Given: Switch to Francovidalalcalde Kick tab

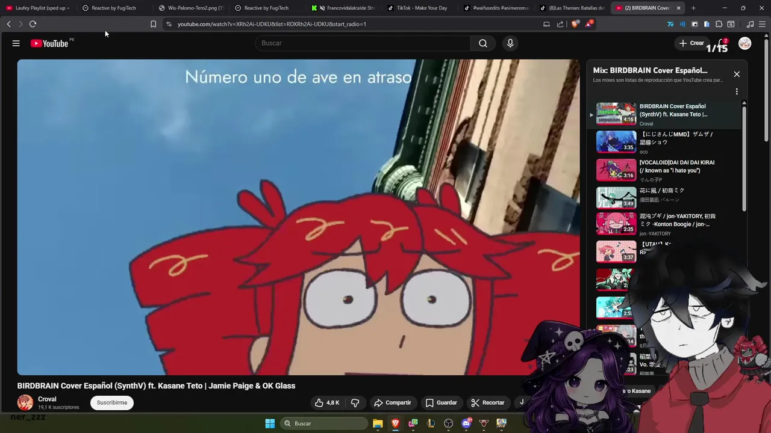Looking at the screenshot, I should click(x=343, y=8).
